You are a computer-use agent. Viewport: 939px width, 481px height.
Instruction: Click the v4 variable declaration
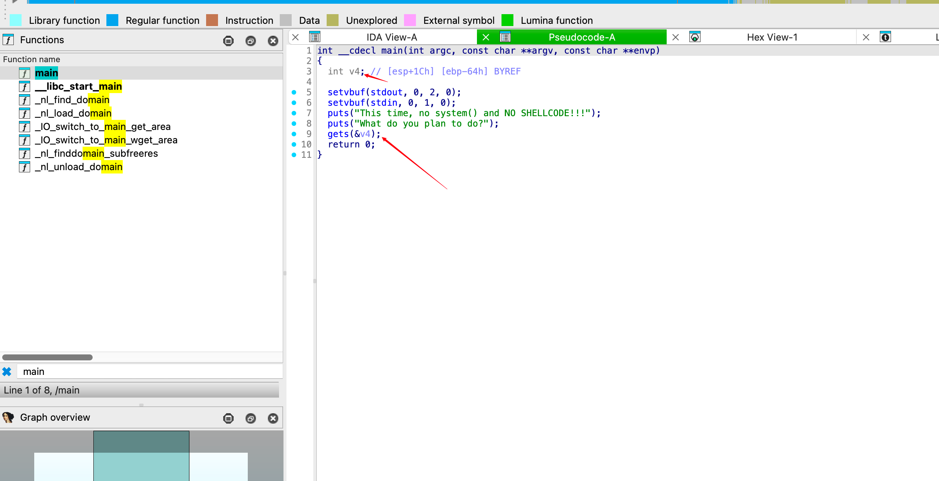[x=346, y=71]
